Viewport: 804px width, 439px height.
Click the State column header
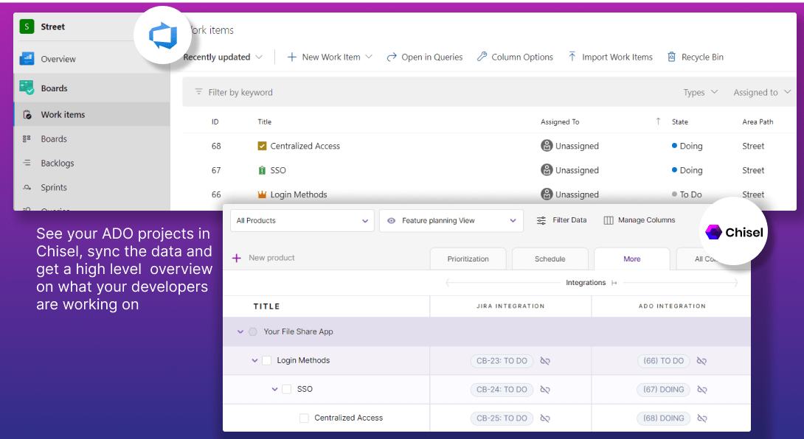[680, 122]
